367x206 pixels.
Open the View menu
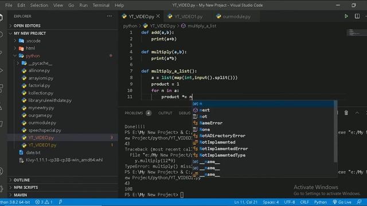pos(58,5)
